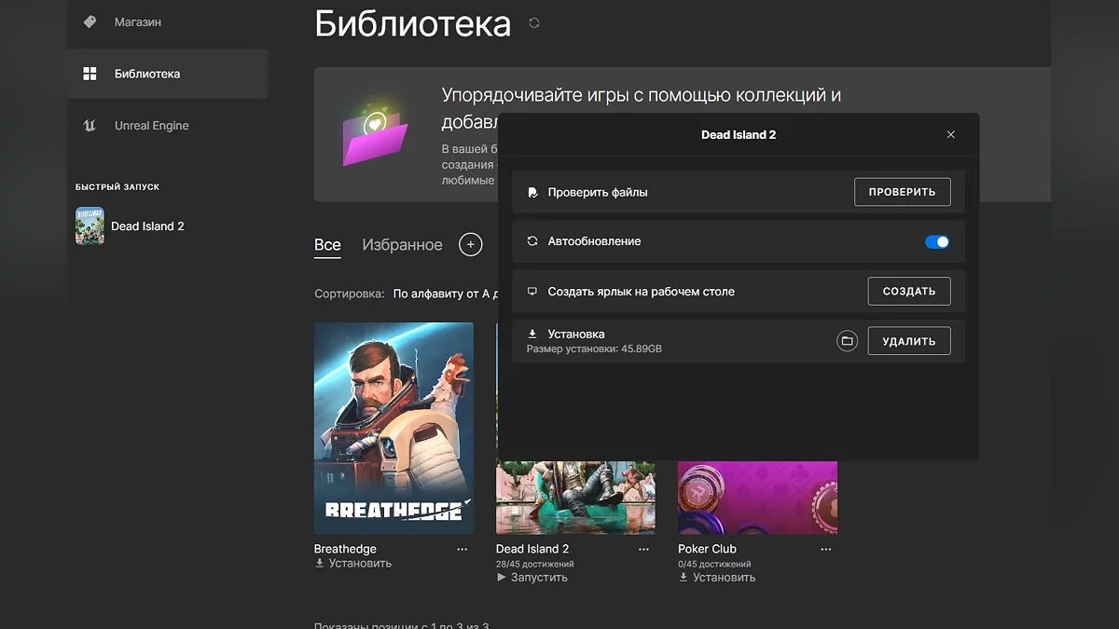
Task: Launch Dead Island 2 from quick launch text
Action: pos(147,226)
